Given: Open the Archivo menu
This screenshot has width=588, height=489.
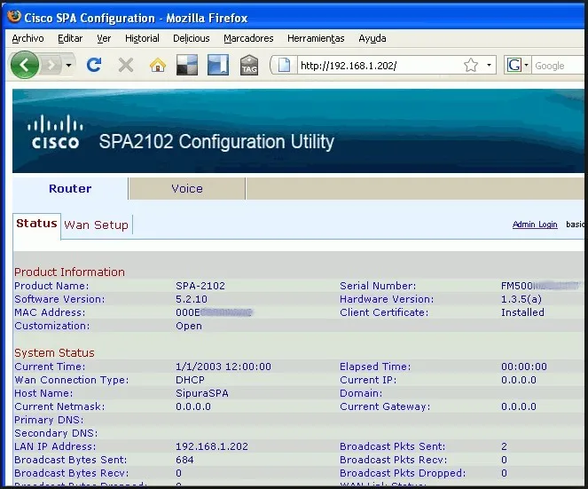Looking at the screenshot, I should (27, 38).
